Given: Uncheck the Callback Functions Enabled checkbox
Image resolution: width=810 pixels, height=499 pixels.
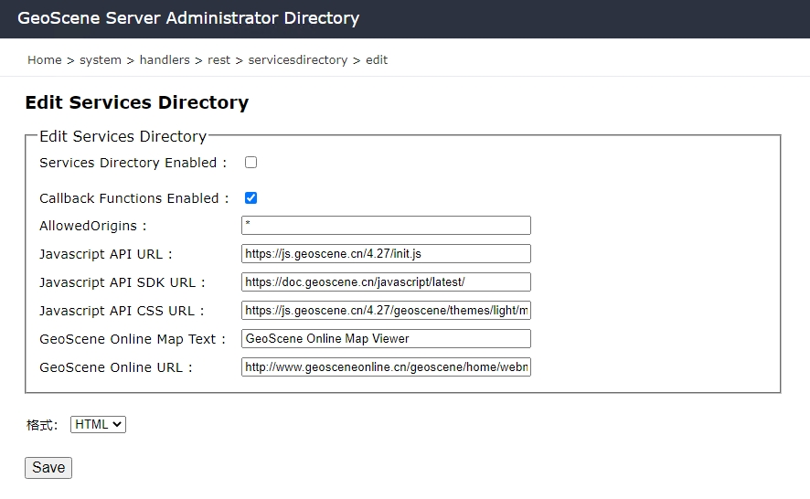Looking at the screenshot, I should pos(251,198).
